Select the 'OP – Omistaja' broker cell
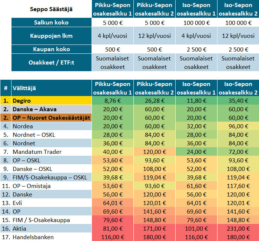This screenshot has width=259, height=241. tap(52, 186)
